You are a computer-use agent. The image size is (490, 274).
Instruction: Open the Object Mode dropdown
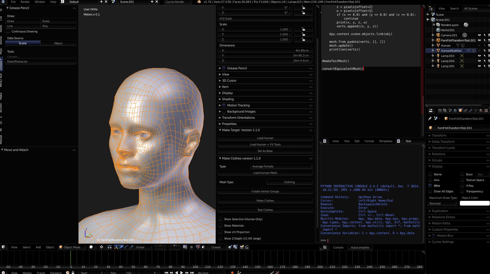(72, 247)
